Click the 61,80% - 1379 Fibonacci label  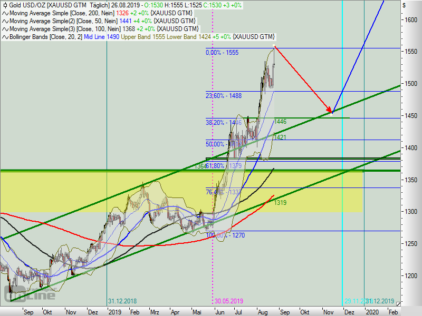point(224,165)
